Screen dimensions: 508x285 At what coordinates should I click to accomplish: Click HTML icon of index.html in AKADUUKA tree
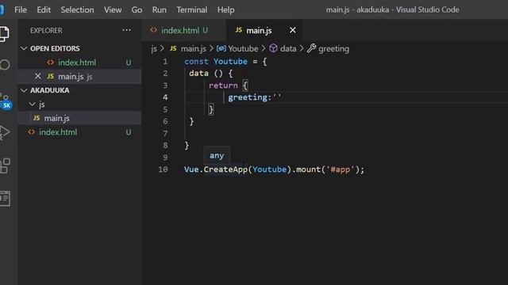click(x=32, y=132)
